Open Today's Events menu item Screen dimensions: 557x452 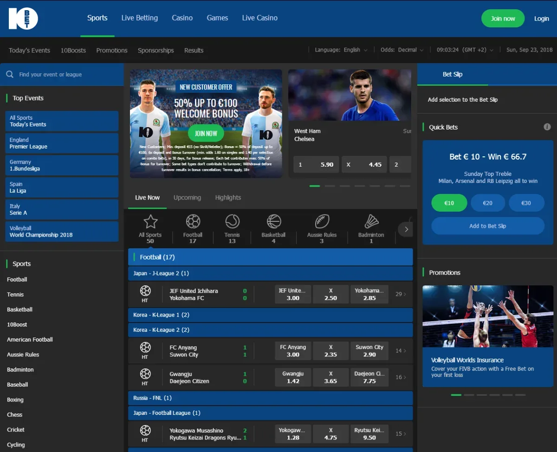[29, 50]
